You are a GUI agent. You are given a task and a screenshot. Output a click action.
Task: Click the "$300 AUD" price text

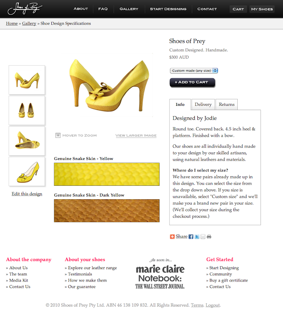pos(179,57)
